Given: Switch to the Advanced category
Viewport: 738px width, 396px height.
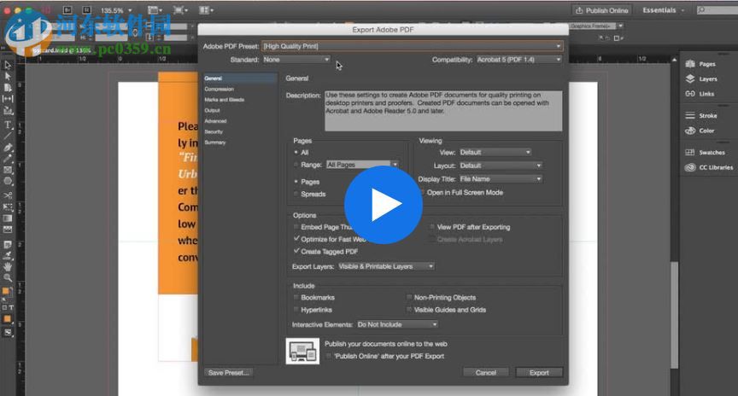Looking at the screenshot, I should 215,121.
